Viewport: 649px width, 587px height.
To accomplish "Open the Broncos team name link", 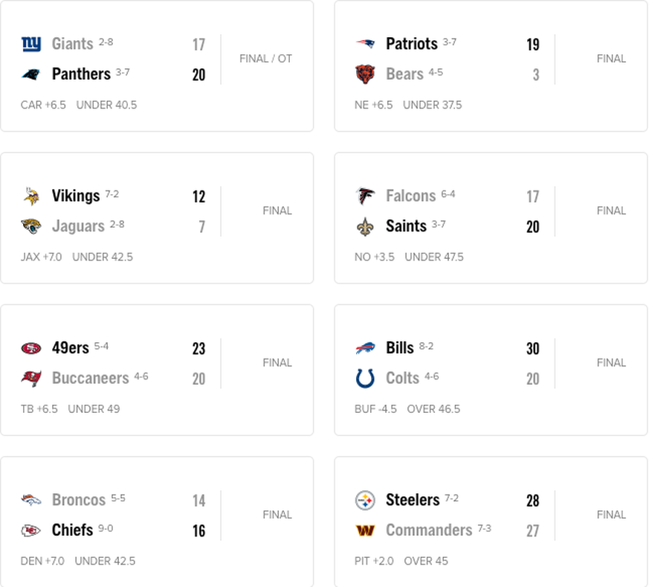I will click(79, 500).
